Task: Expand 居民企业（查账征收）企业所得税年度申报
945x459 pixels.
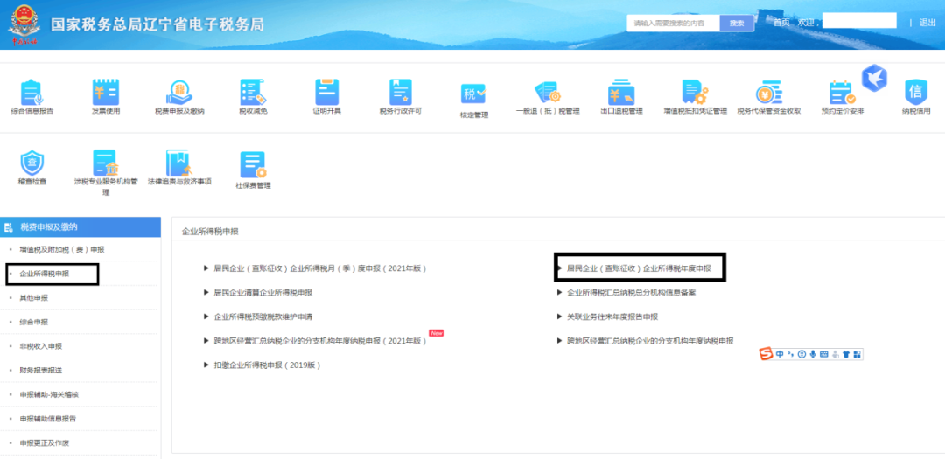Action: [639, 268]
